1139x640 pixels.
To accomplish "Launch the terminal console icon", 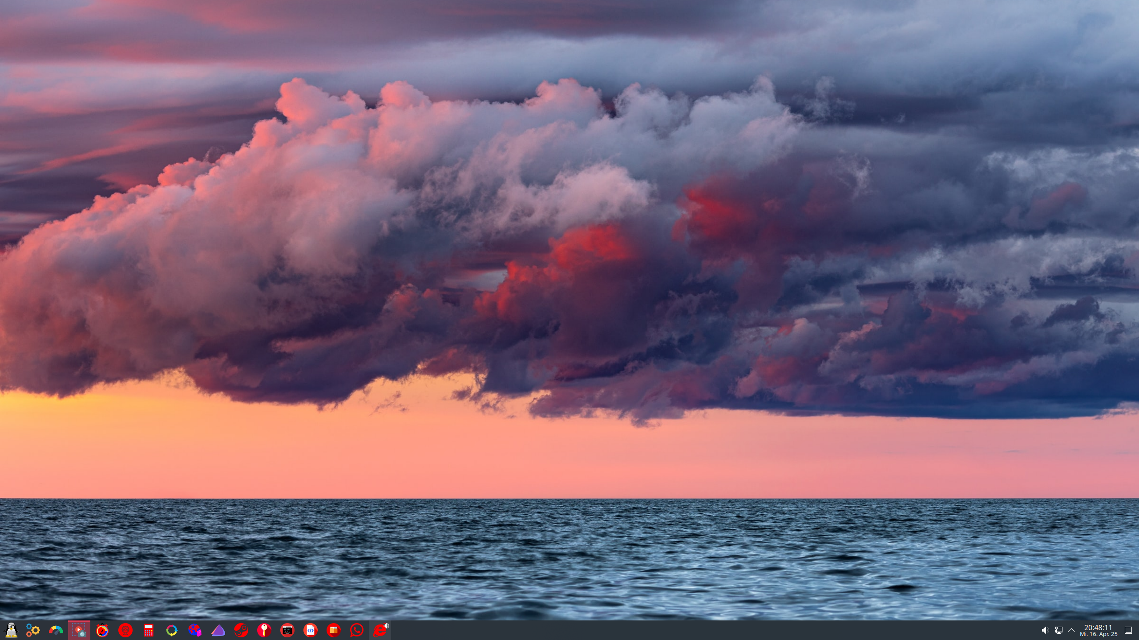I will pyautogui.click(x=287, y=630).
